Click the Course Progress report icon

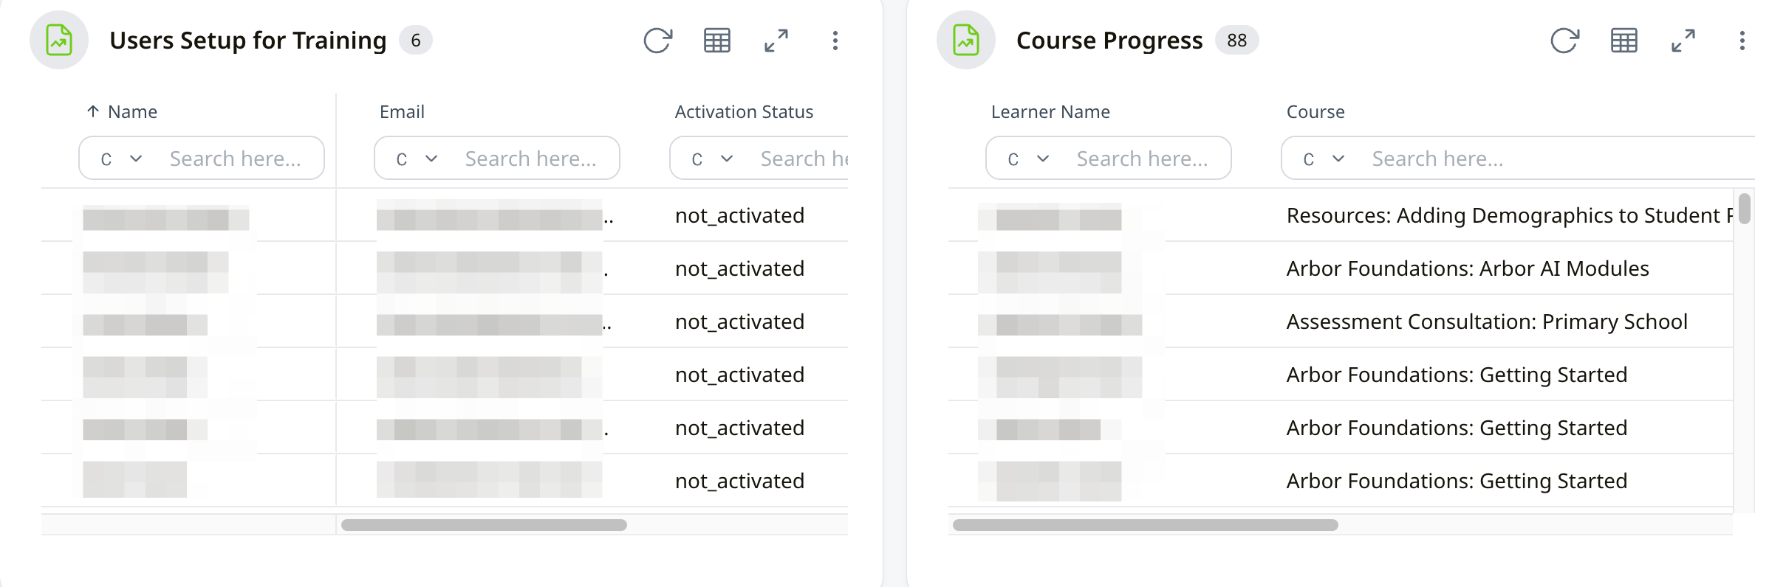[x=966, y=40]
